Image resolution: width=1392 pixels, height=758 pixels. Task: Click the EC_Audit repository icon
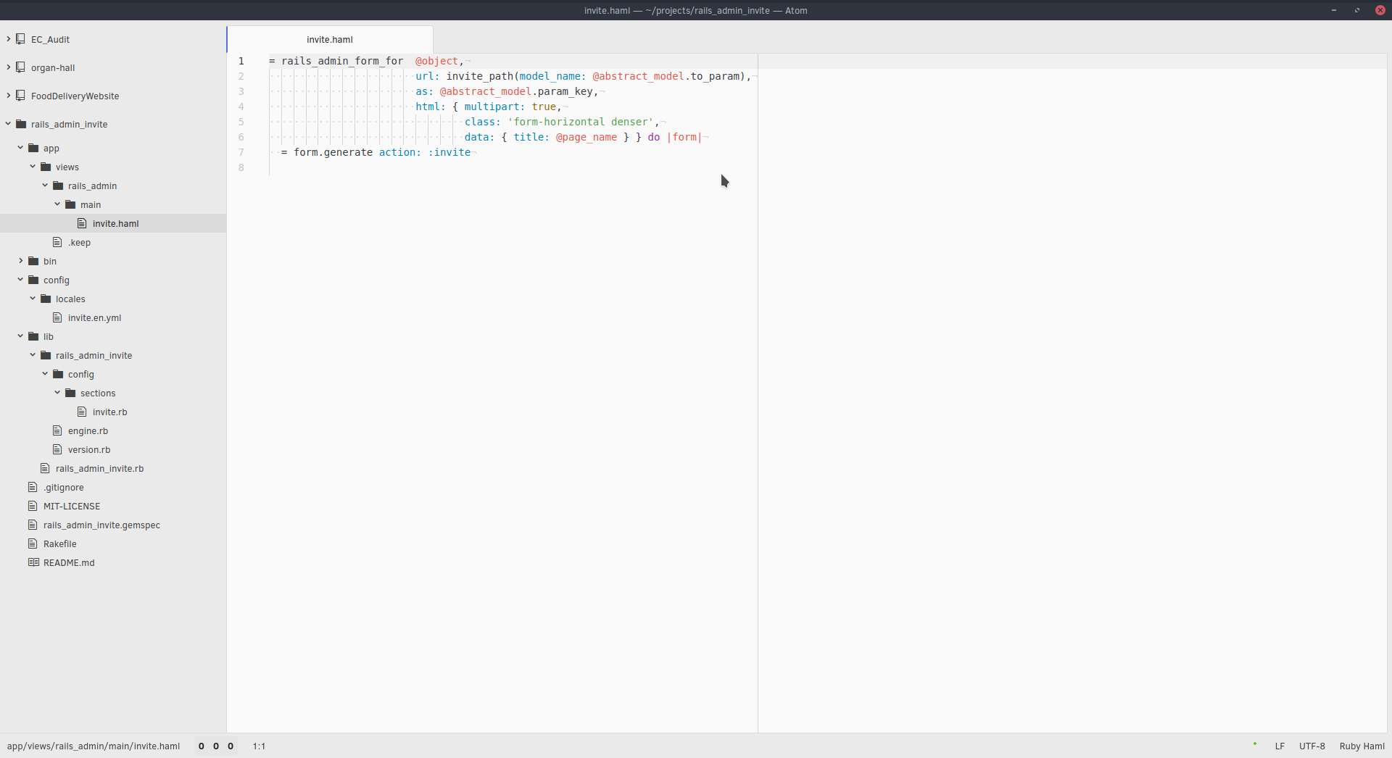click(21, 39)
